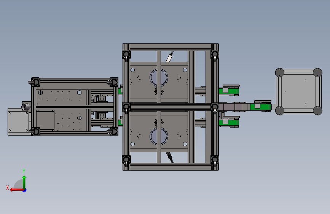330x214 pixels.
Task: Click the red X axis arrow of the triad
Action: tap(16, 190)
